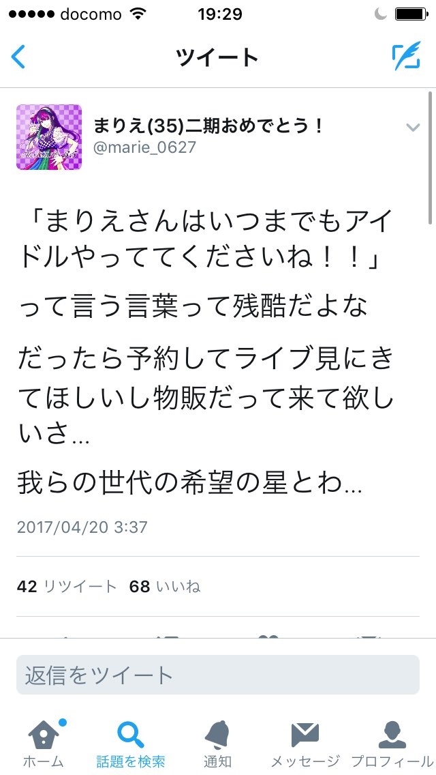Click the vertical scrollbar indicator
The image size is (436, 775).
coord(431,158)
